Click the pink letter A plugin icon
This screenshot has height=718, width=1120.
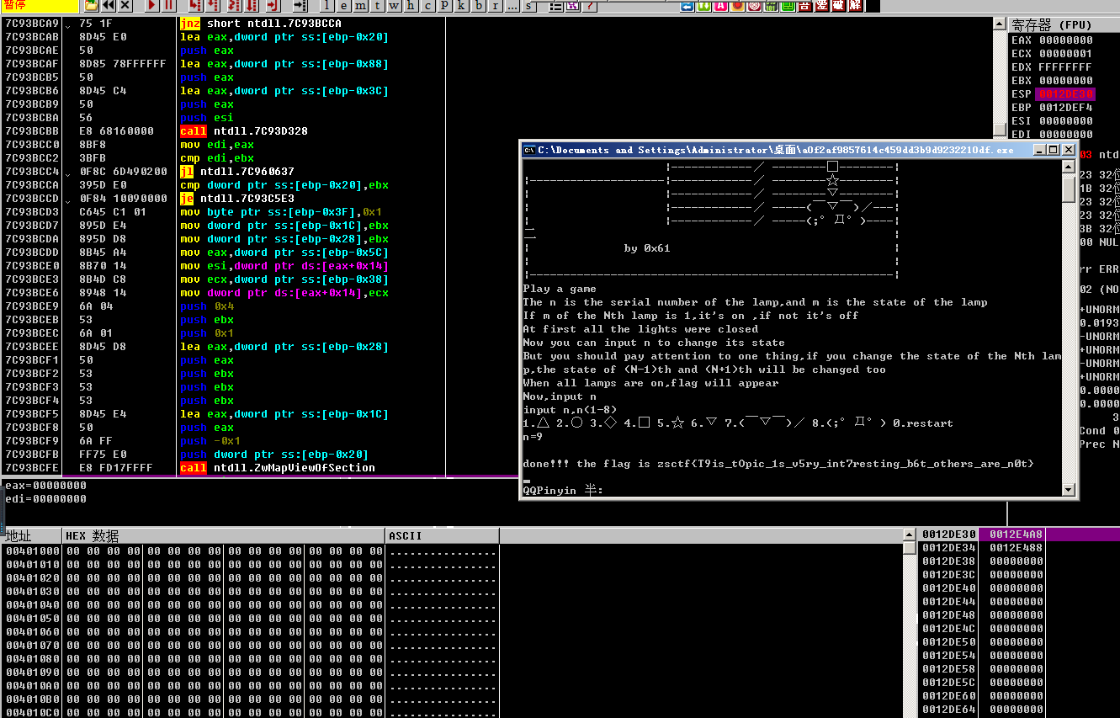720,6
